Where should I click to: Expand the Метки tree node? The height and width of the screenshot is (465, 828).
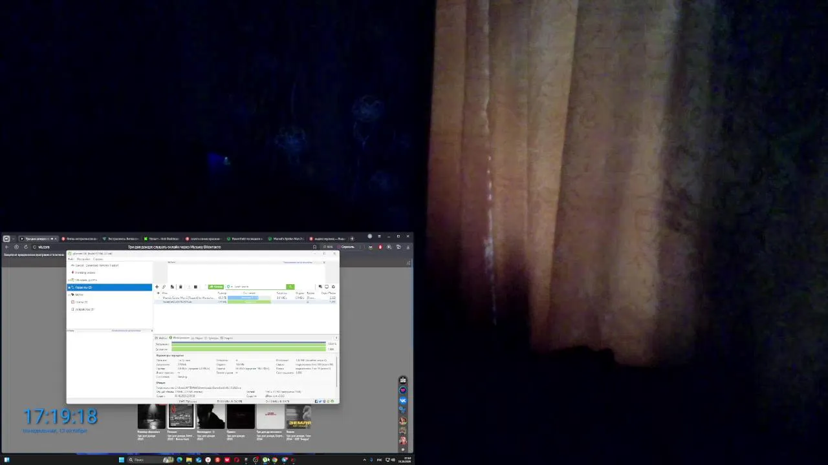[69, 294]
